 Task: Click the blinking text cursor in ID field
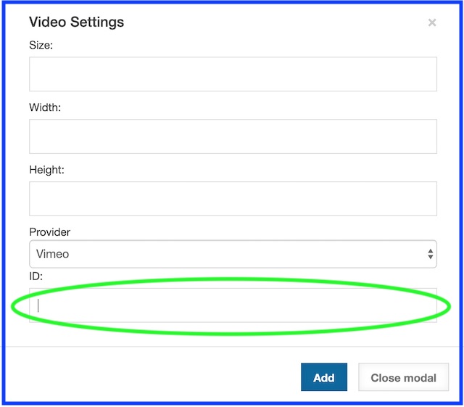pos(38,305)
